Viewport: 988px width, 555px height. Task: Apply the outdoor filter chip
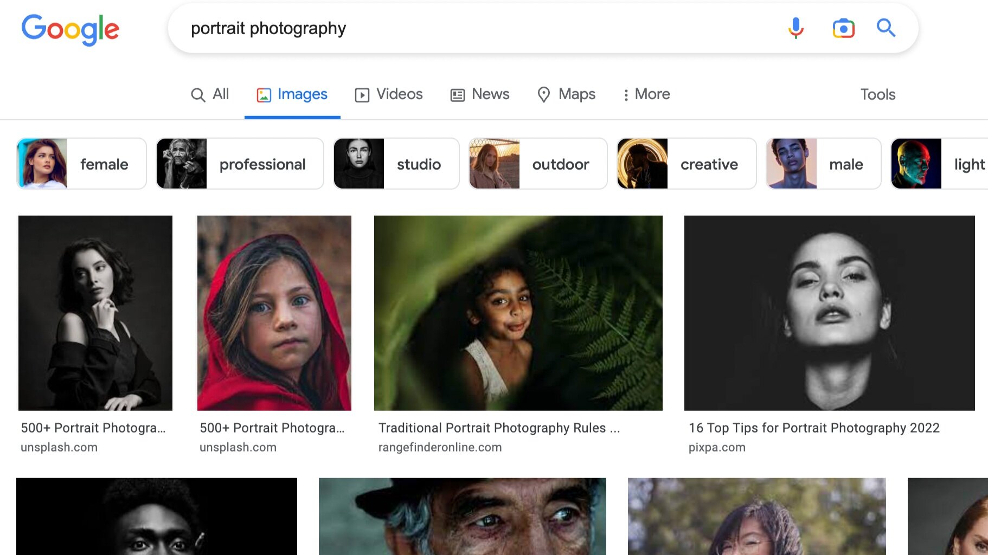point(538,164)
